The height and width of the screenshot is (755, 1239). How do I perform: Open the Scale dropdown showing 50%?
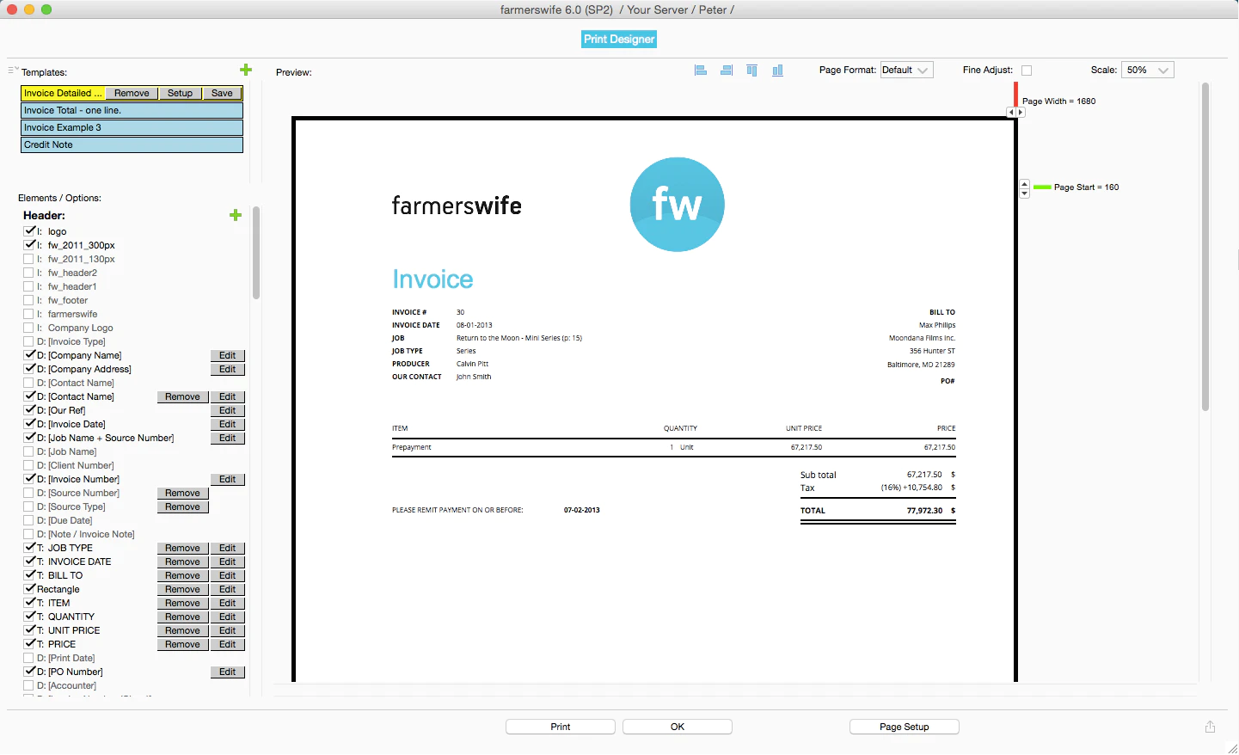tap(1148, 71)
